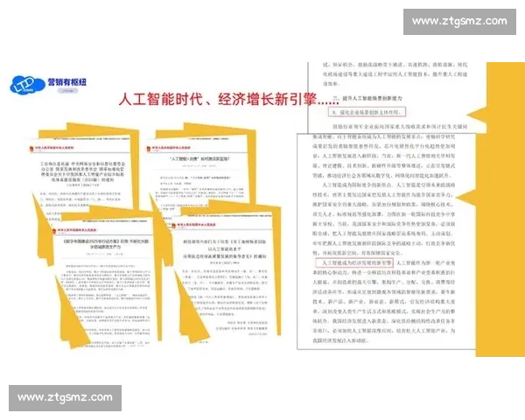The height and width of the screenshot is (420, 525).
Task: Click the national emblem on the 科技部 notice document
Action: (x=173, y=226)
